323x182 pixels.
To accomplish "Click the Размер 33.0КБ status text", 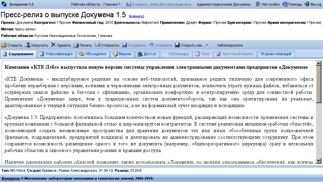I will click(128, 170).
